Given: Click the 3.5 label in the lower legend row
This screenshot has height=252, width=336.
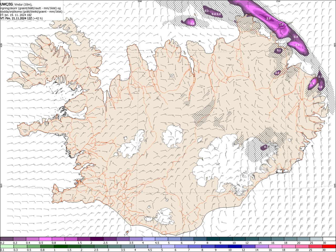Looking at the screenshot, I should tap(123, 250).
